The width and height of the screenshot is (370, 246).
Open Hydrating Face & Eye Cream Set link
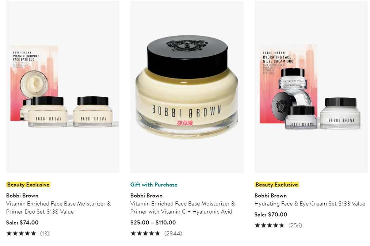310,204
